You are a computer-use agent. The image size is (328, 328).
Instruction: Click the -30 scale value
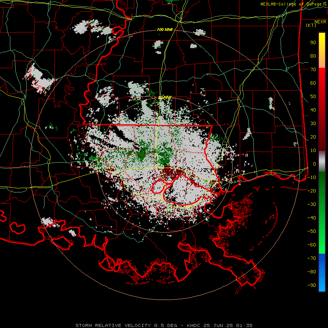pyautogui.click(x=312, y=204)
